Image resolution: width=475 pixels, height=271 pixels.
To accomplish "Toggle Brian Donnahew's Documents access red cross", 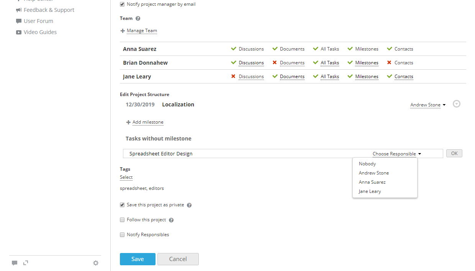I will tap(275, 63).
